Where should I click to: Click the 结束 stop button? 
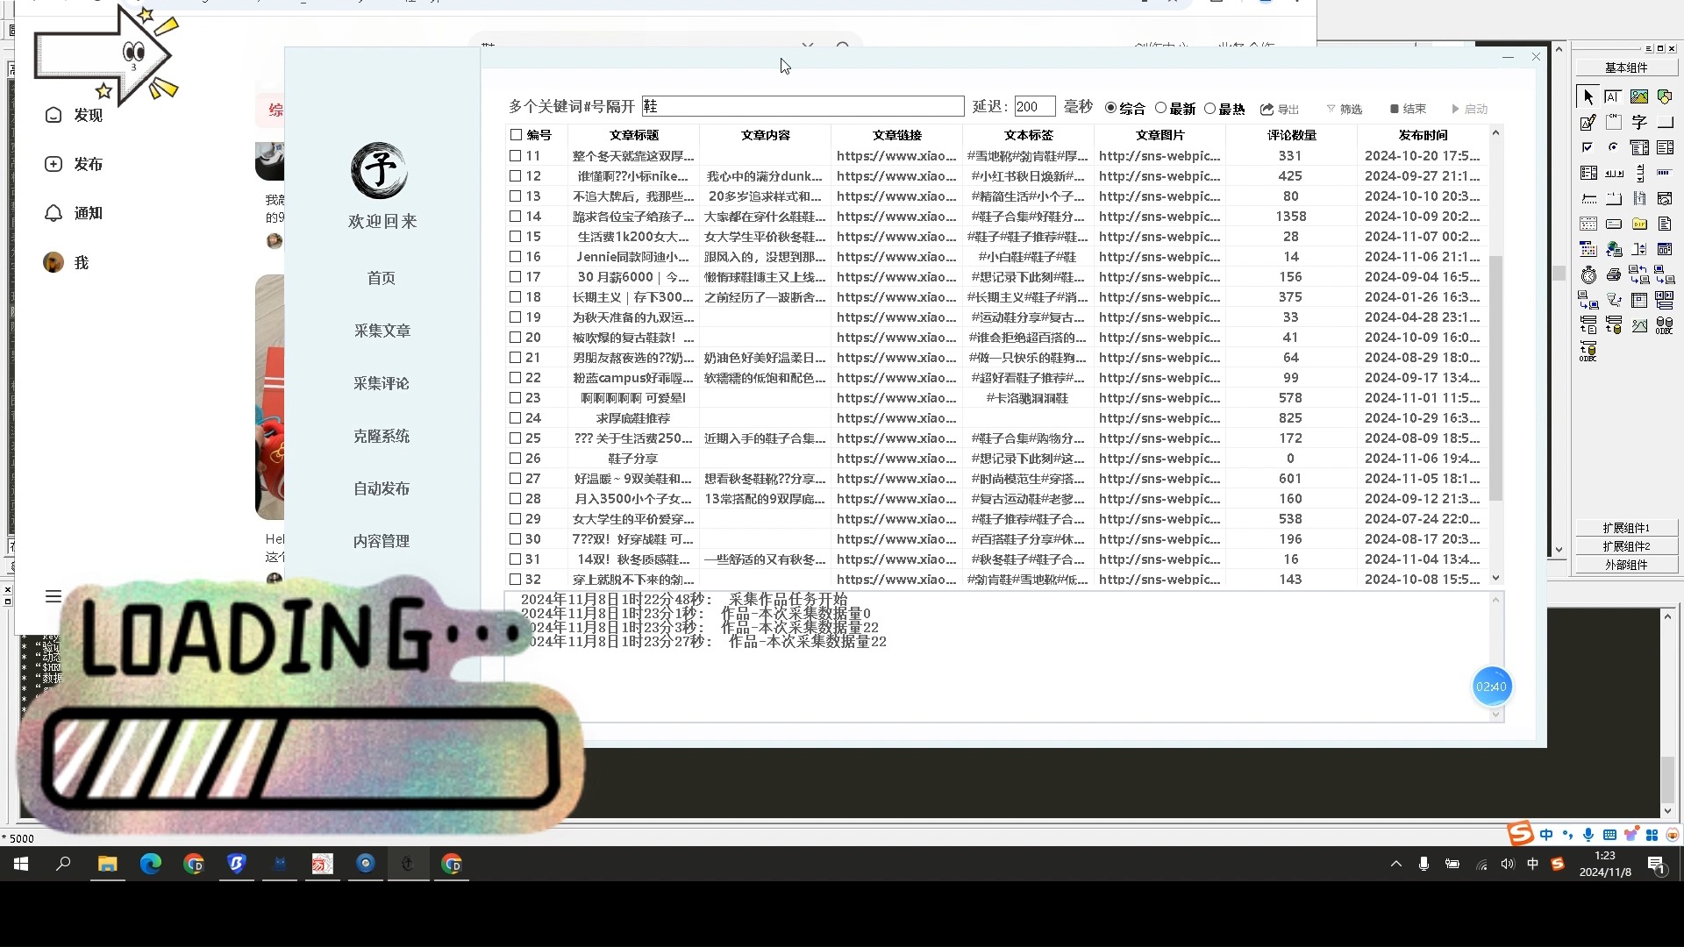pyautogui.click(x=1408, y=109)
